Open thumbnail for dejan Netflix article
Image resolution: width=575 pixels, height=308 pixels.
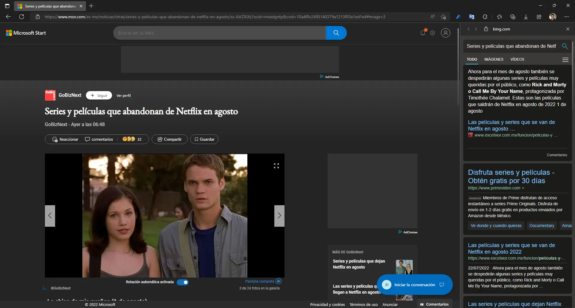404,267
